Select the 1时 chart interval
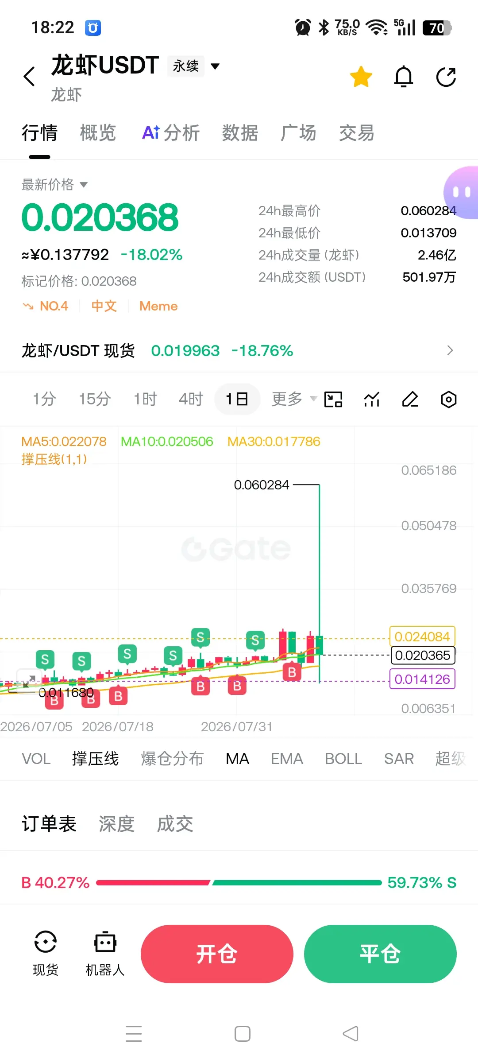This screenshot has width=478, height=1063. (145, 399)
